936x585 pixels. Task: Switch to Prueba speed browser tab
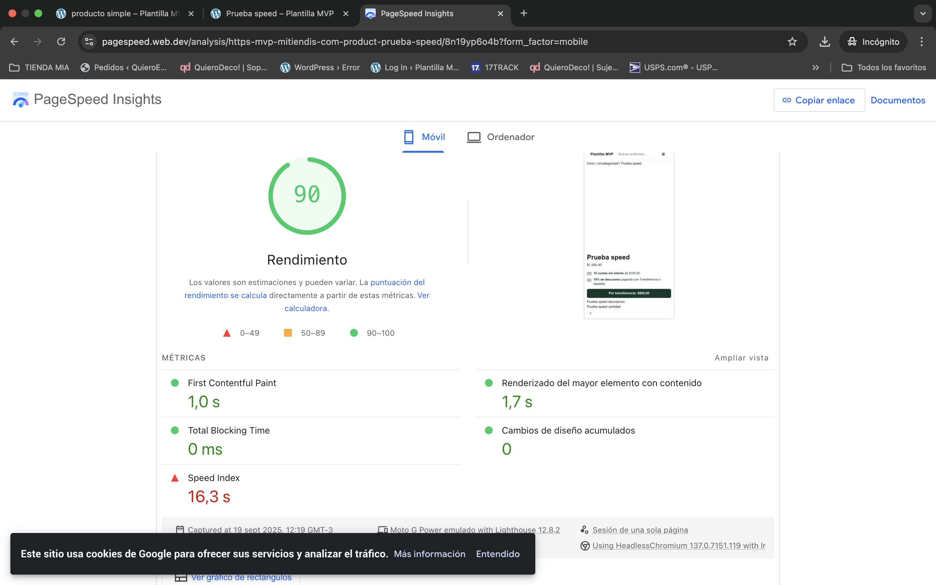click(x=279, y=14)
